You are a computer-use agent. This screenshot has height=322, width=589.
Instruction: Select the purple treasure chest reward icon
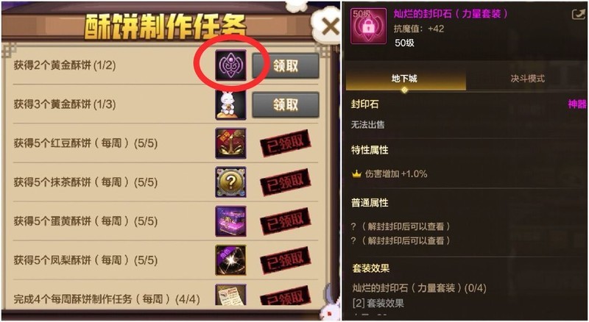coord(230,221)
